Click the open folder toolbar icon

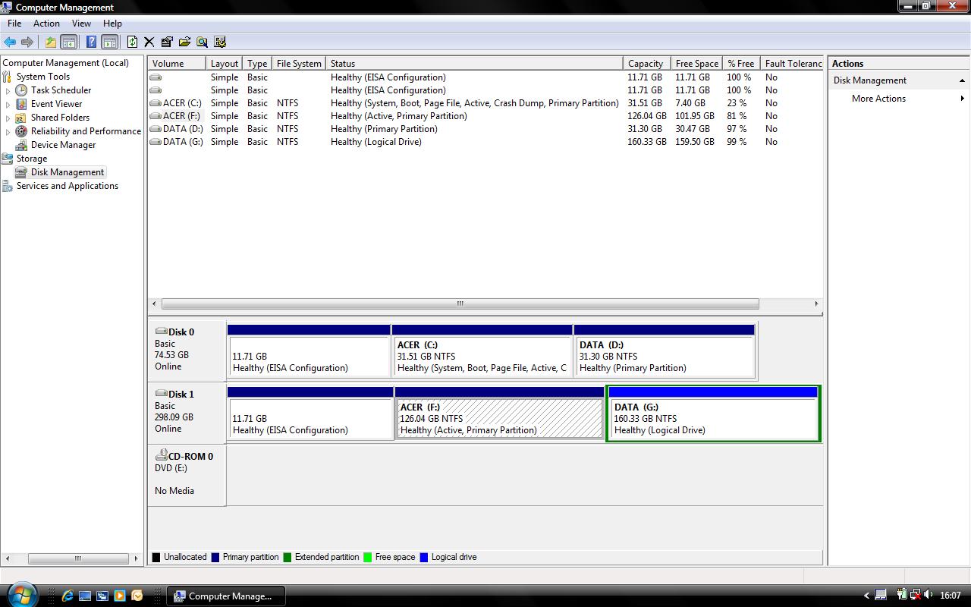pyautogui.click(x=184, y=42)
